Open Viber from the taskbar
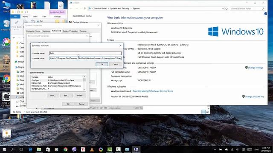This screenshot has height=153, width=273. pos(74,149)
